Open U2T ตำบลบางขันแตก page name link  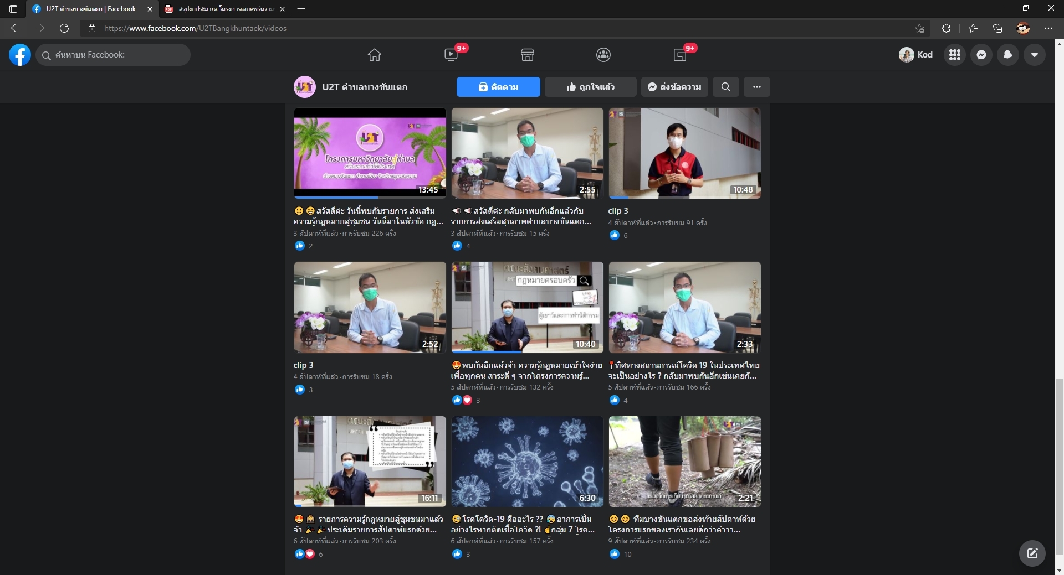[365, 87]
